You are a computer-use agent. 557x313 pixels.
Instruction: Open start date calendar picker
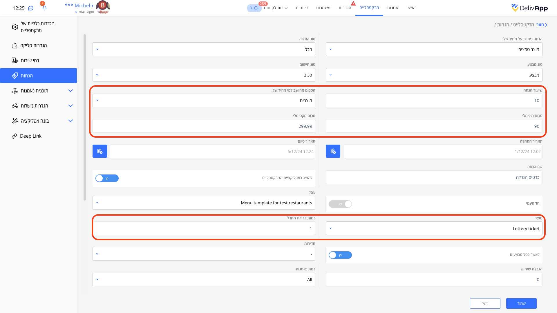(x=333, y=151)
